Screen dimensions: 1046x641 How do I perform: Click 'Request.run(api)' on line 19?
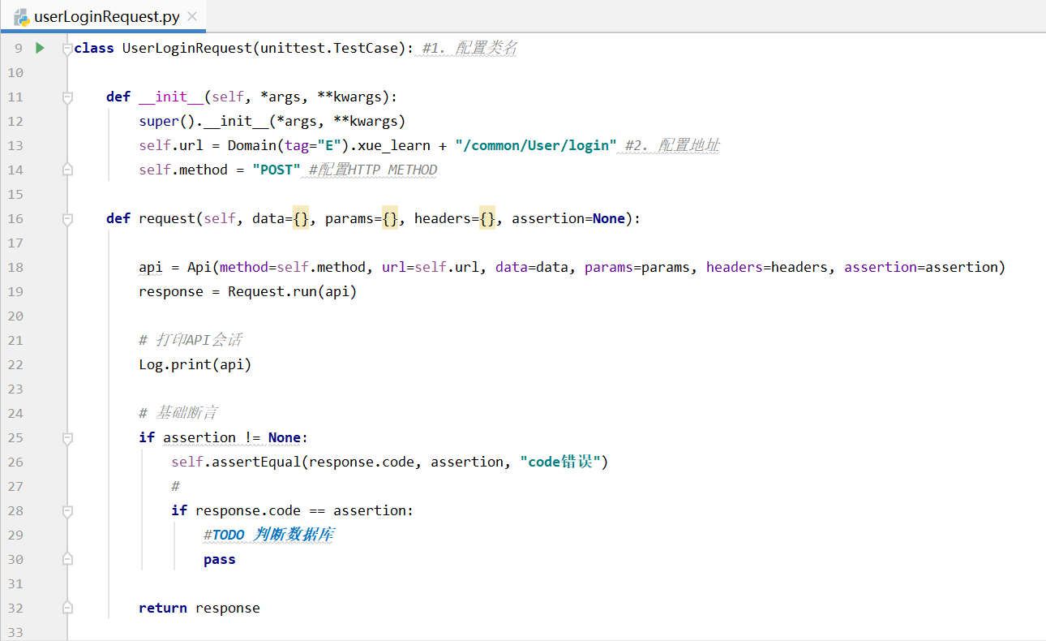point(292,291)
